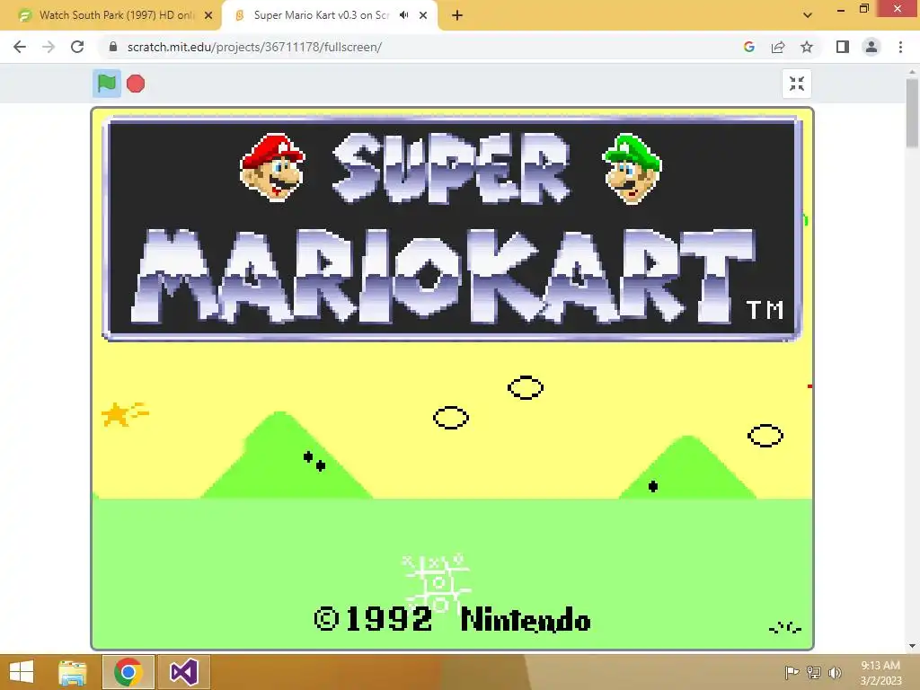Click the Luigi head in the title
Viewport: 920px width, 690px height.
[632, 169]
